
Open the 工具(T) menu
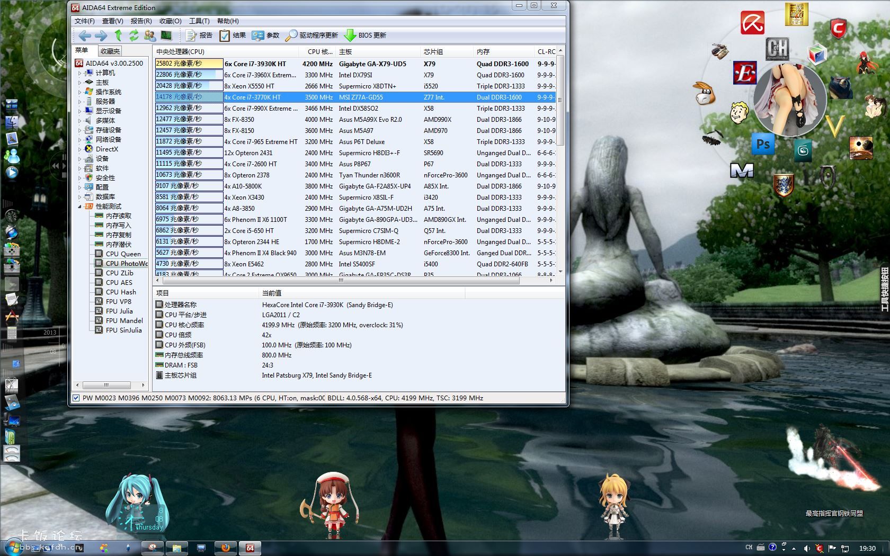(199, 21)
